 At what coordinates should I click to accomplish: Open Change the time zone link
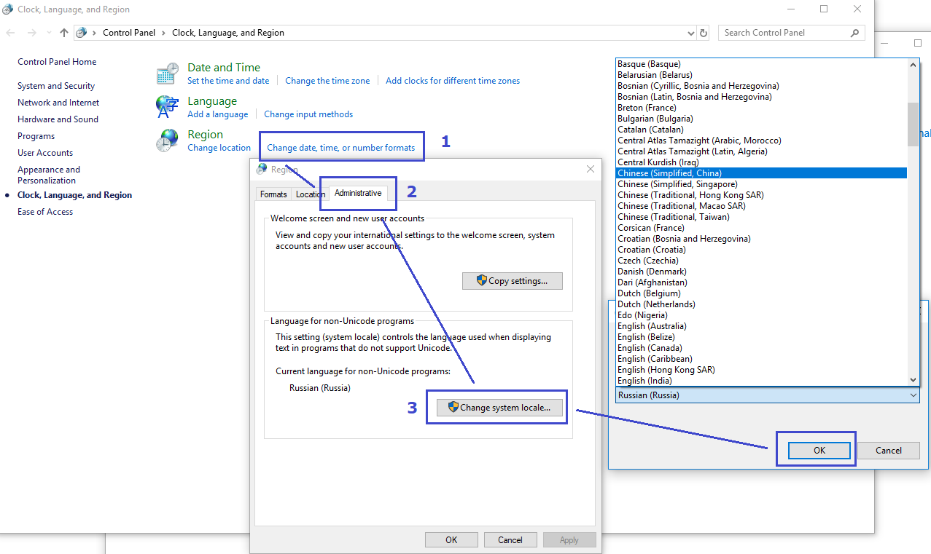pyautogui.click(x=327, y=81)
